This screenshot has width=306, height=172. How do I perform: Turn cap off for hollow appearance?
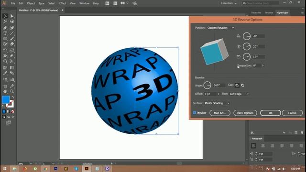click(x=242, y=86)
